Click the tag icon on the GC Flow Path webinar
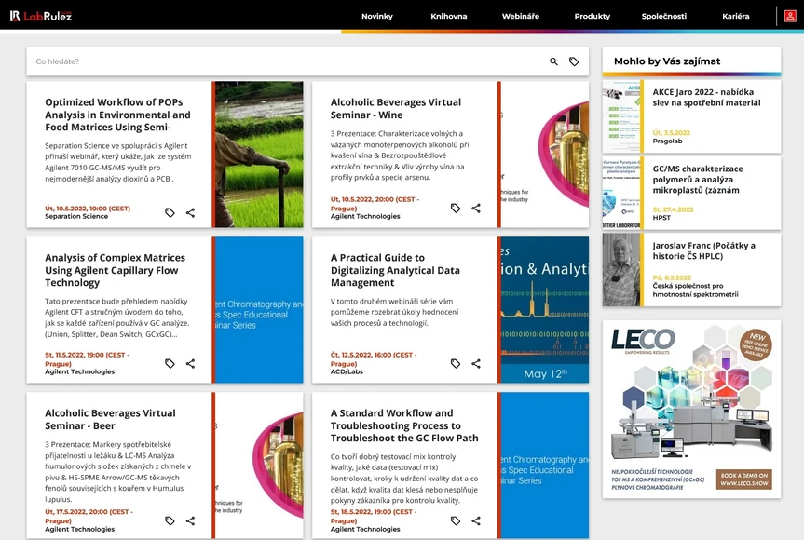 [456, 520]
